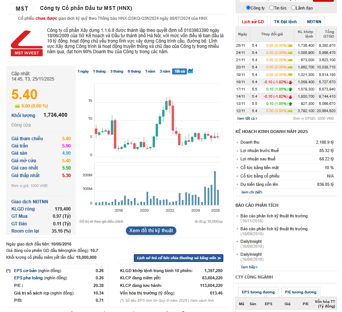342x312 pixels.
Task: Open the second DailyInsight report link
Action: [x=251, y=254]
